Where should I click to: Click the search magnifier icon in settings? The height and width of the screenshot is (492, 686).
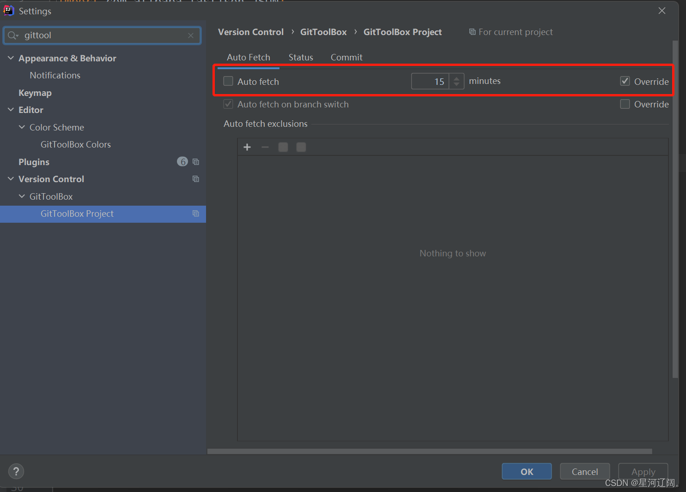pos(13,36)
